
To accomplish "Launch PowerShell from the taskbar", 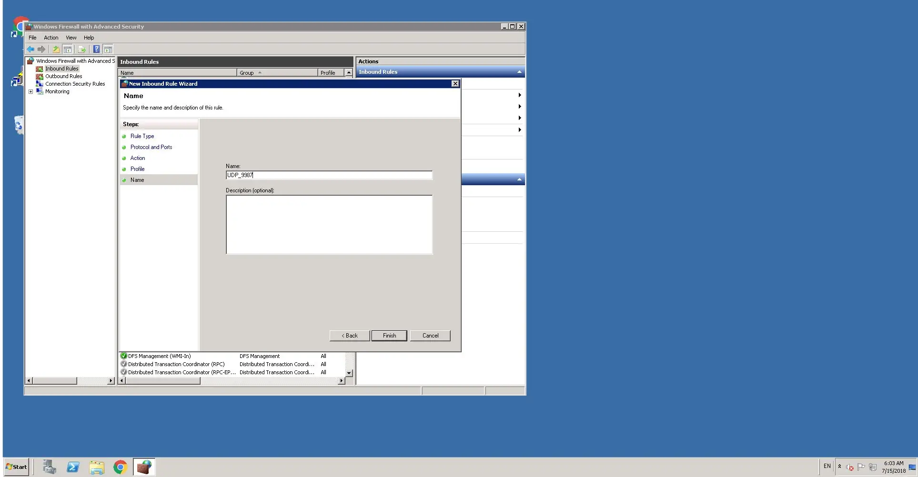I will pyautogui.click(x=73, y=467).
